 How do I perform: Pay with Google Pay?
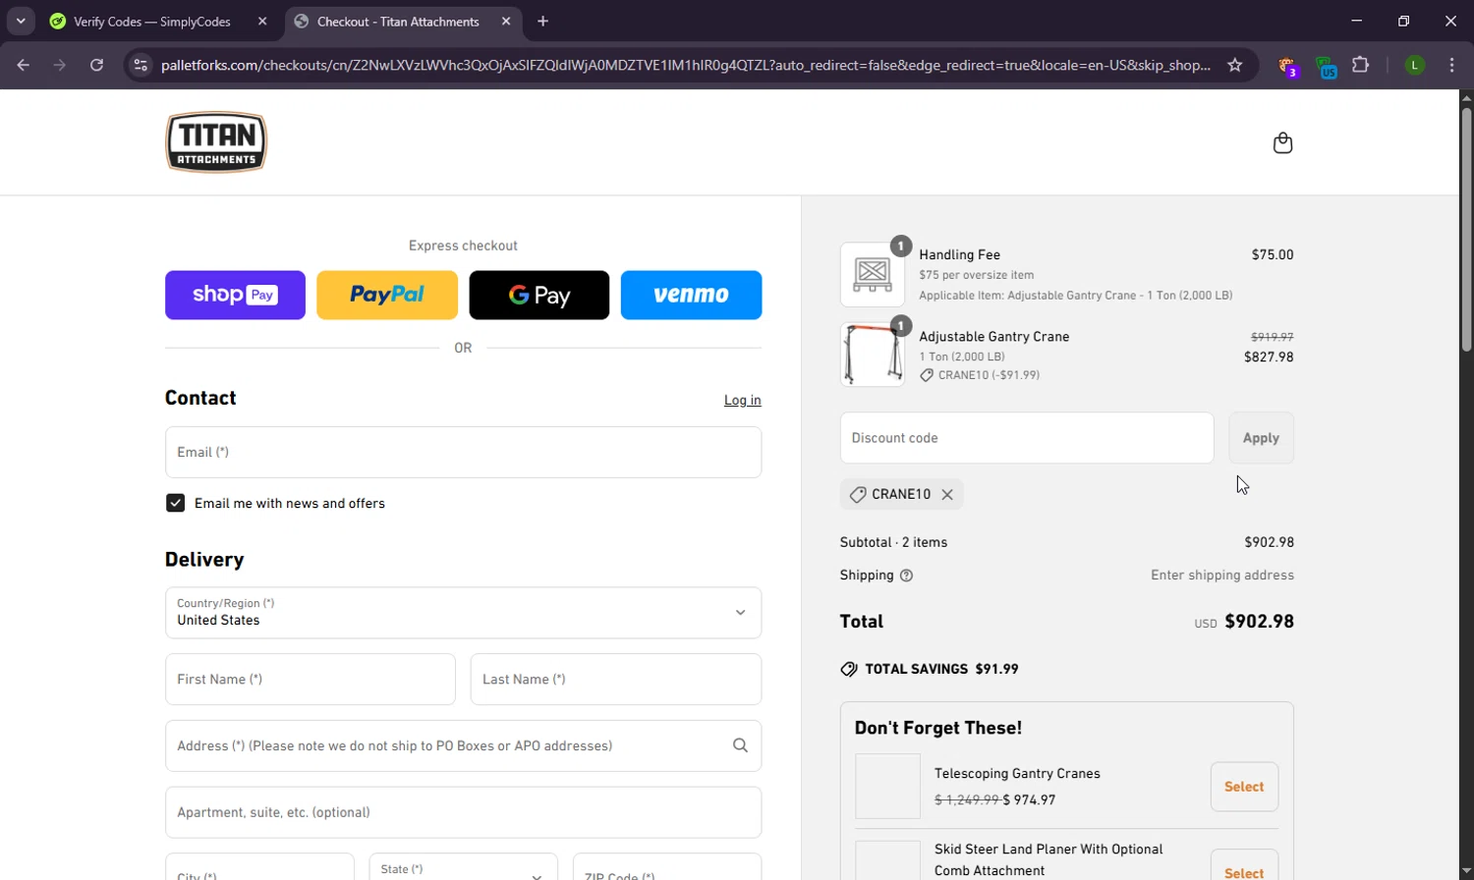pos(539,295)
